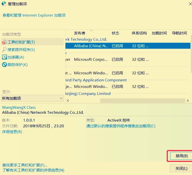Image resolution: width=192 pixels, height=175 pixels.
Task: Select the Microsoft Corpo... add-on row
Action: tap(128, 60)
